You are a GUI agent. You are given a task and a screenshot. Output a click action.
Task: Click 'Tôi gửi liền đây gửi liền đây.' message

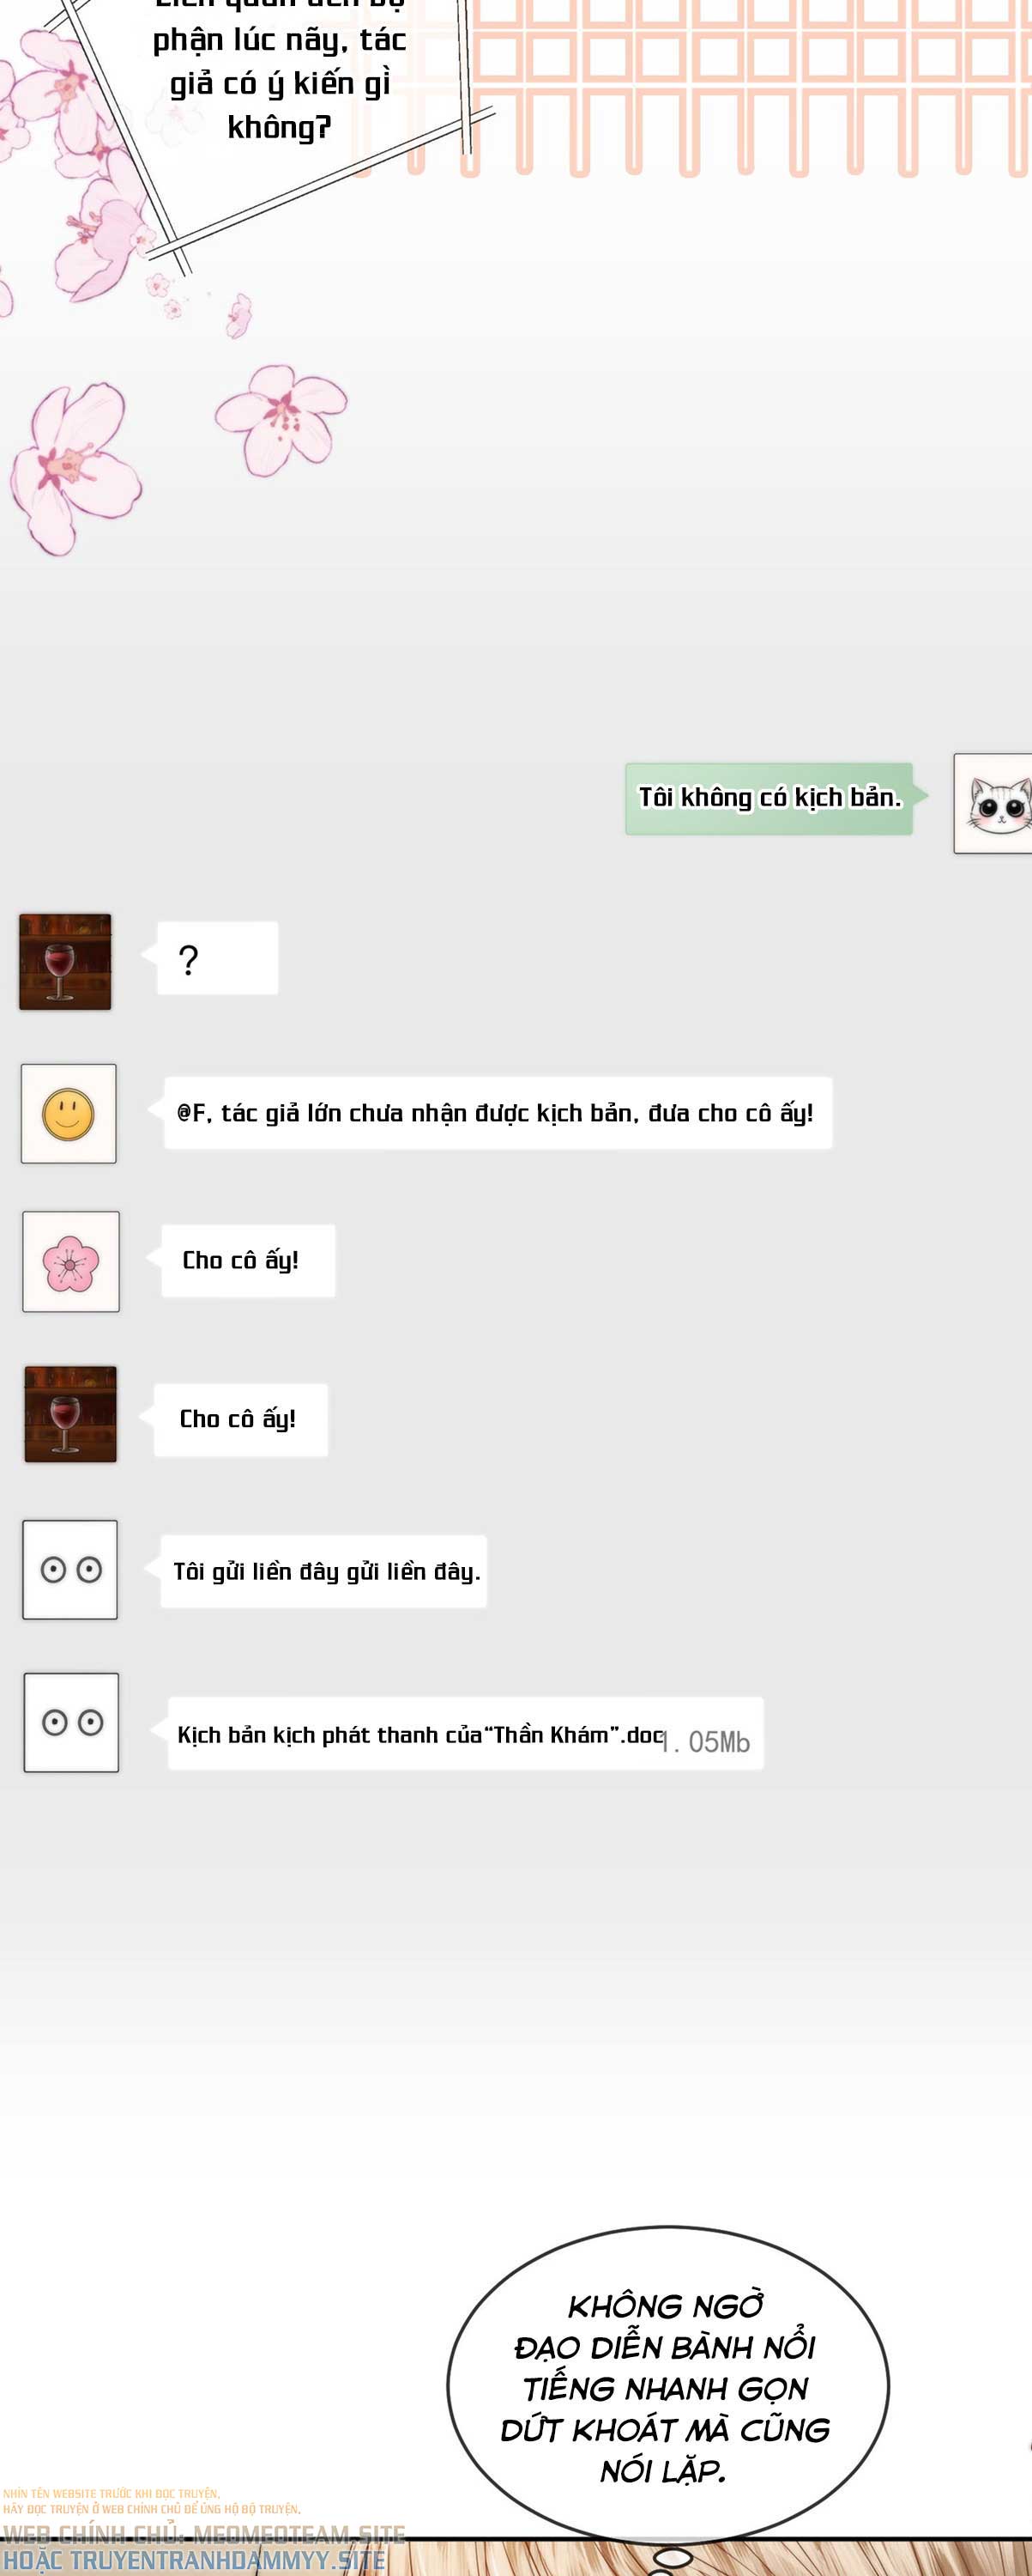point(323,1571)
